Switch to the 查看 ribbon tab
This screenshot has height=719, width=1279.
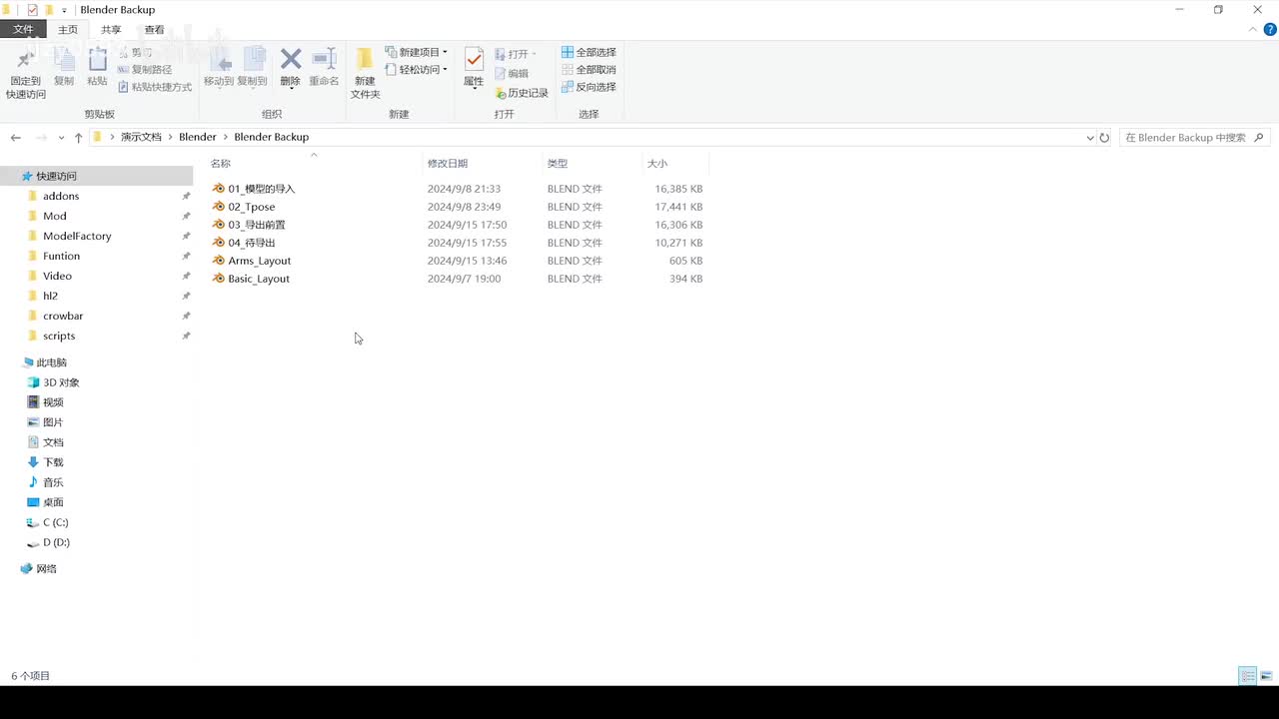[x=154, y=30]
